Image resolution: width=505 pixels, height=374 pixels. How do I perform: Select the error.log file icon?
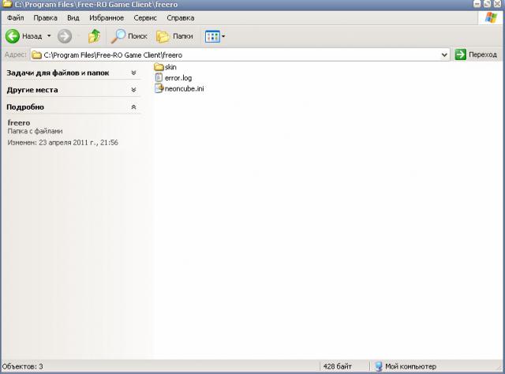click(x=159, y=77)
